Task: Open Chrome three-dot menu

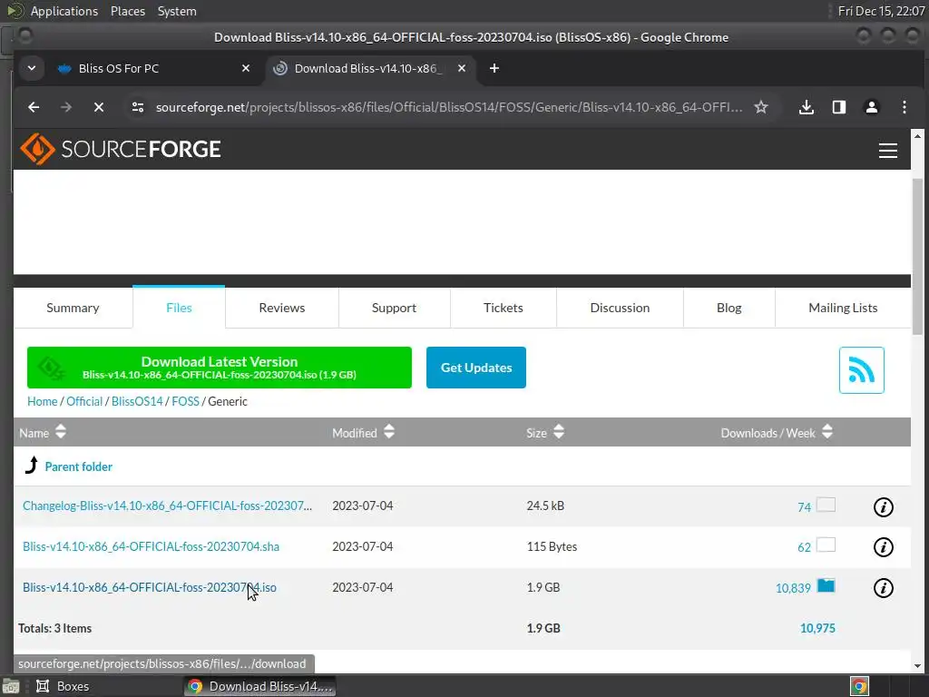Action: 905,107
